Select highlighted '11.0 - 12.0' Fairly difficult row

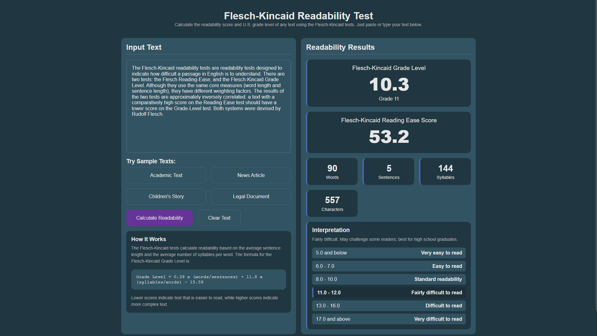coord(389,293)
